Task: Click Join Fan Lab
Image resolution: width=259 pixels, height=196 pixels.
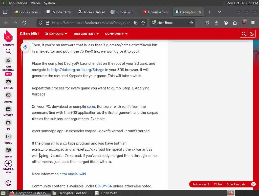Action: pos(236,184)
